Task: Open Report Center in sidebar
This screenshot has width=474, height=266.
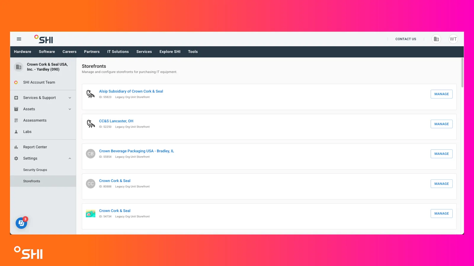Action: (43, 147)
